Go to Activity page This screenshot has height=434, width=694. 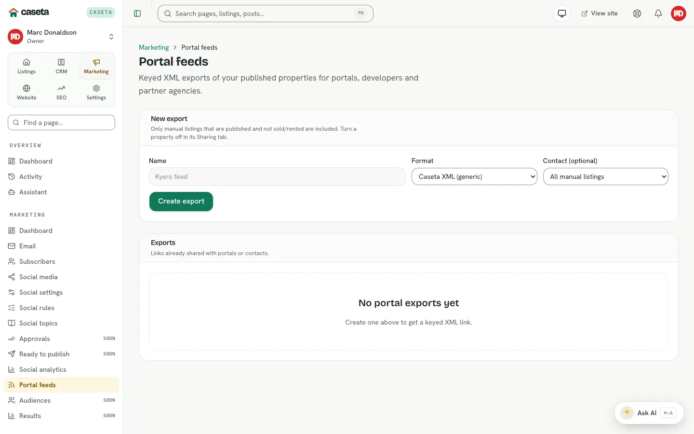pos(61,176)
